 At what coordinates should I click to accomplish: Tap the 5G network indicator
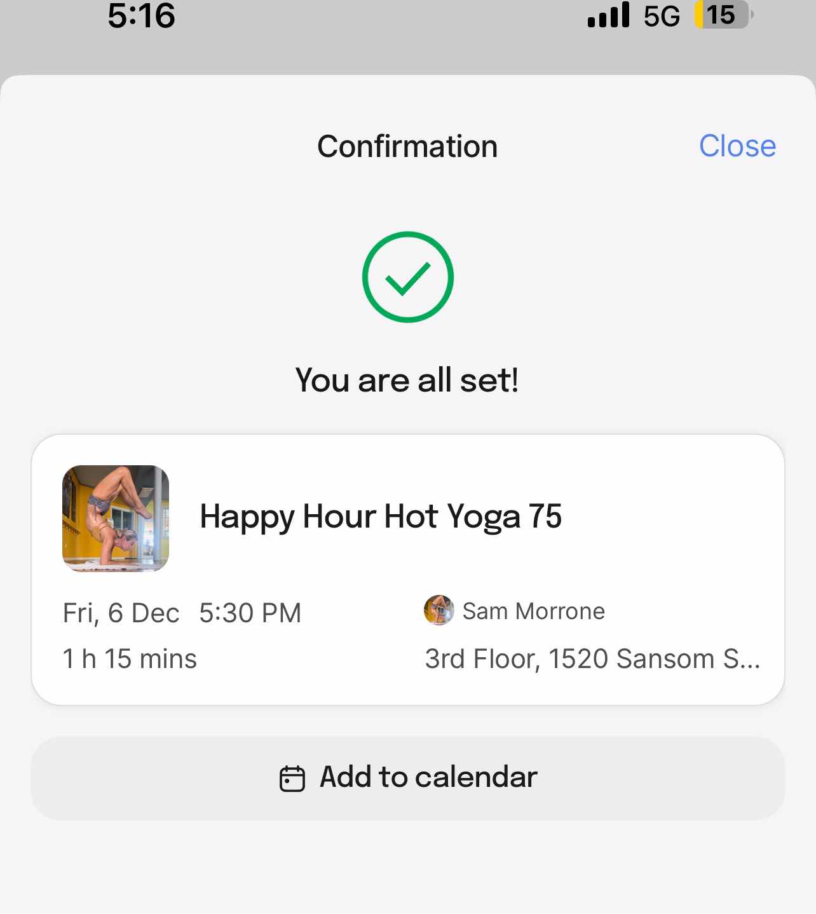tap(662, 17)
